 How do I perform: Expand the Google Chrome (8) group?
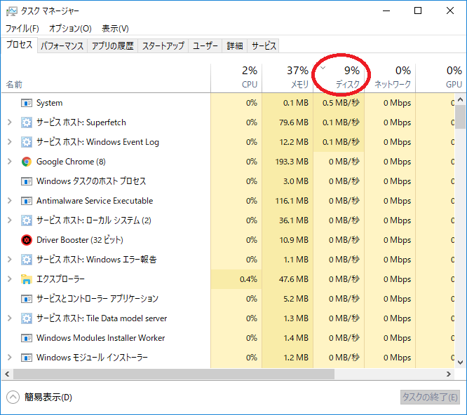click(x=10, y=162)
